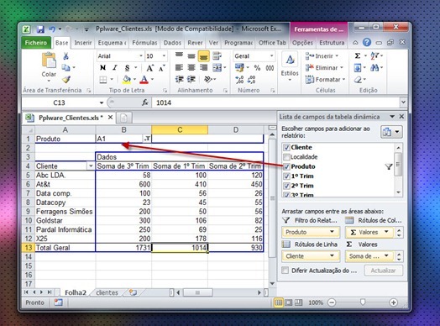Switch to the clientes sheet tab

point(107,292)
